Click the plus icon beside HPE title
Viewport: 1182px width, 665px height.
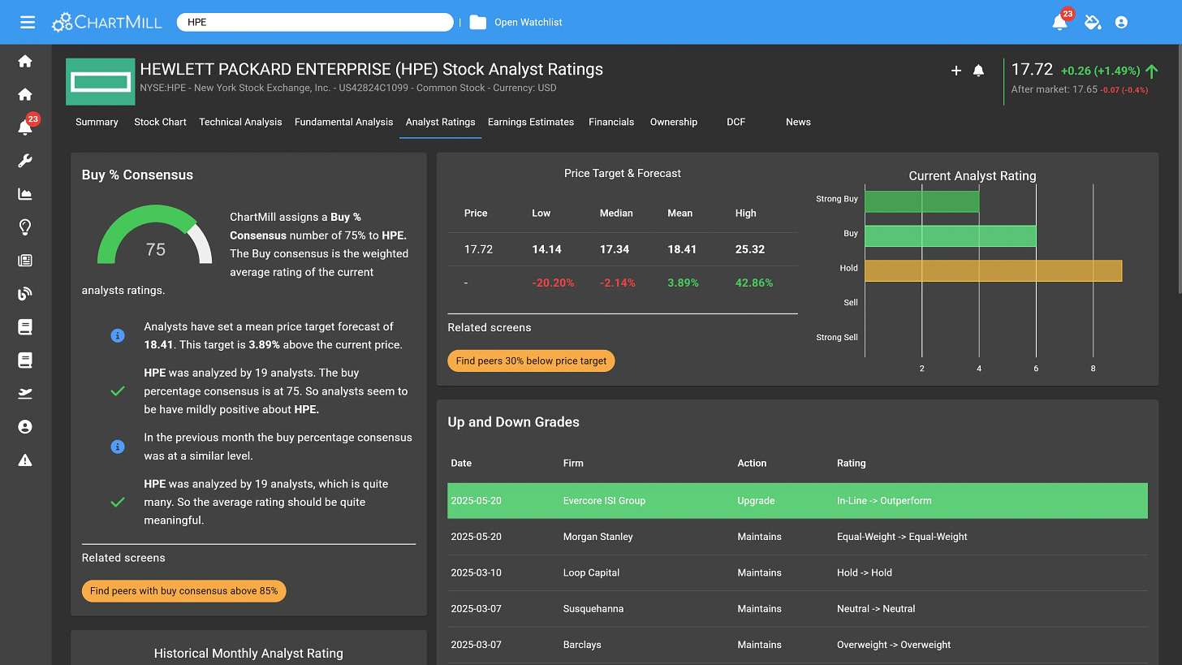coord(956,71)
